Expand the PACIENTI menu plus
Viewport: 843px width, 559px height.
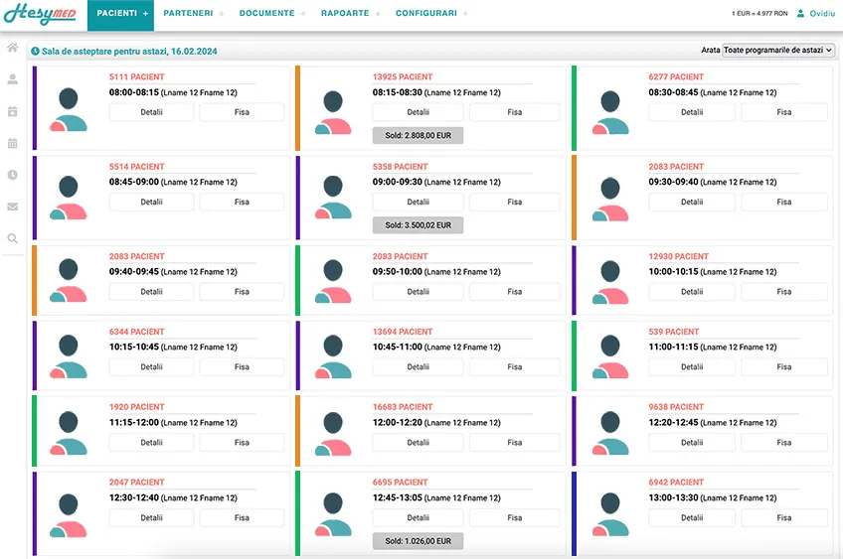tap(146, 14)
